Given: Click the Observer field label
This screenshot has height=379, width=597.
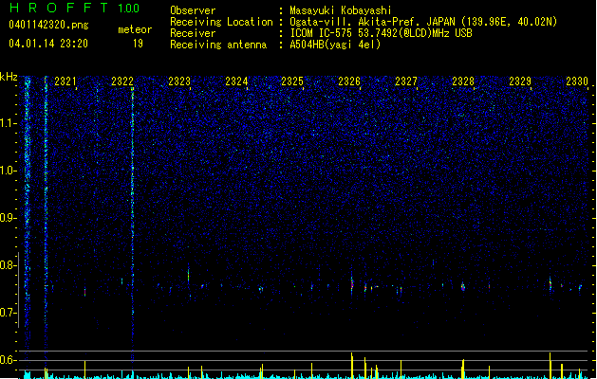Looking at the screenshot, I should click(x=193, y=10).
